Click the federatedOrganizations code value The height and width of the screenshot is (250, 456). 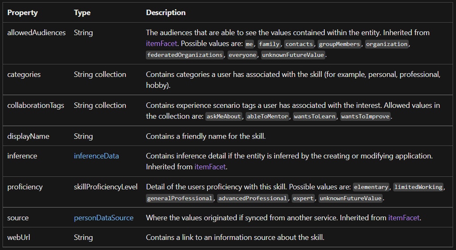[185, 55]
